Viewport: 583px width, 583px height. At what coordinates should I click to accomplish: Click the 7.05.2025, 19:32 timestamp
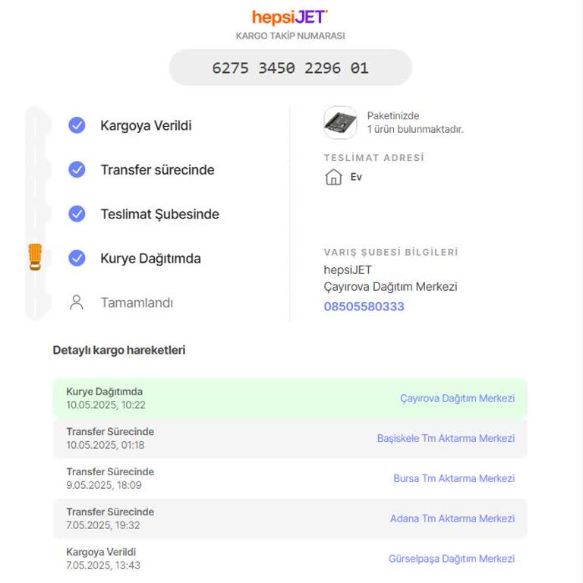pos(103,525)
